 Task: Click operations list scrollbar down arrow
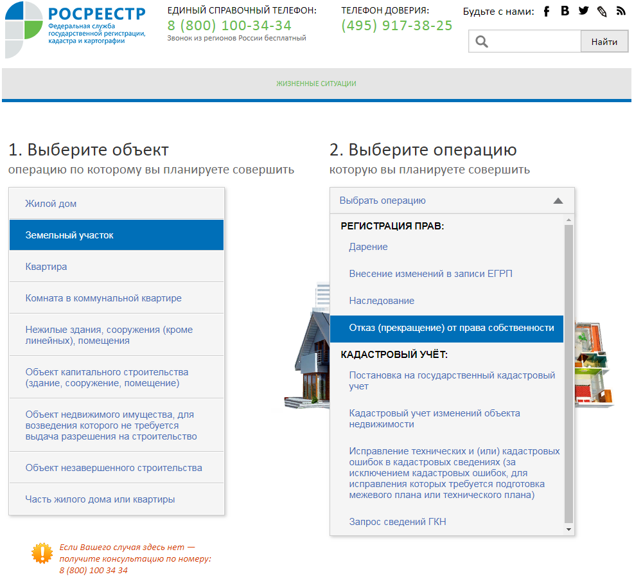point(568,530)
